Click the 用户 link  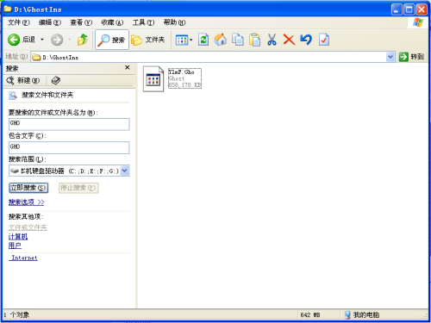(x=15, y=245)
